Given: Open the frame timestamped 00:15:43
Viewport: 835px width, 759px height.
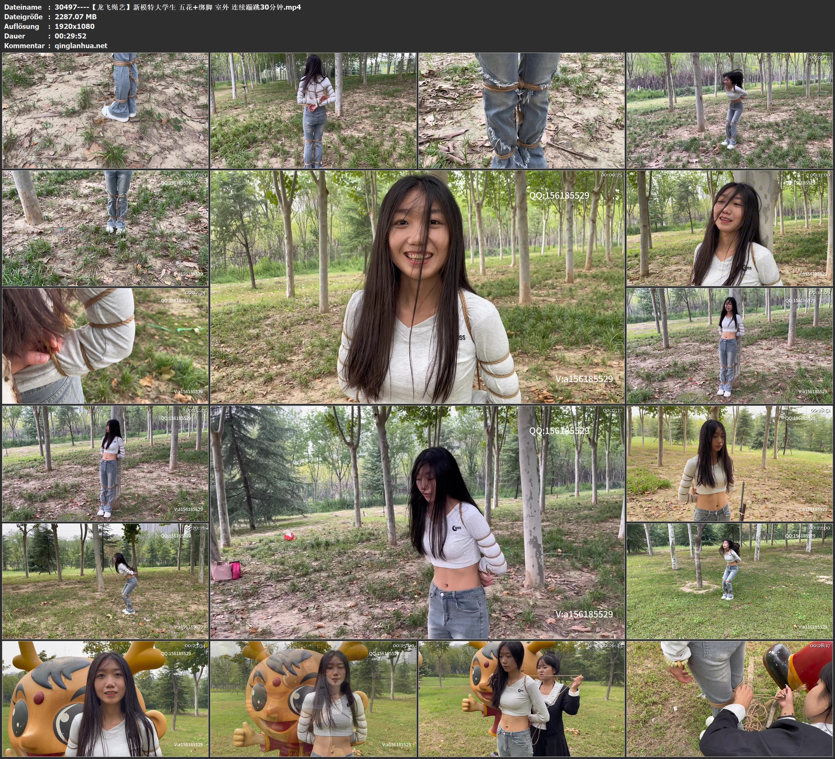Looking at the screenshot, I should click(105, 463).
